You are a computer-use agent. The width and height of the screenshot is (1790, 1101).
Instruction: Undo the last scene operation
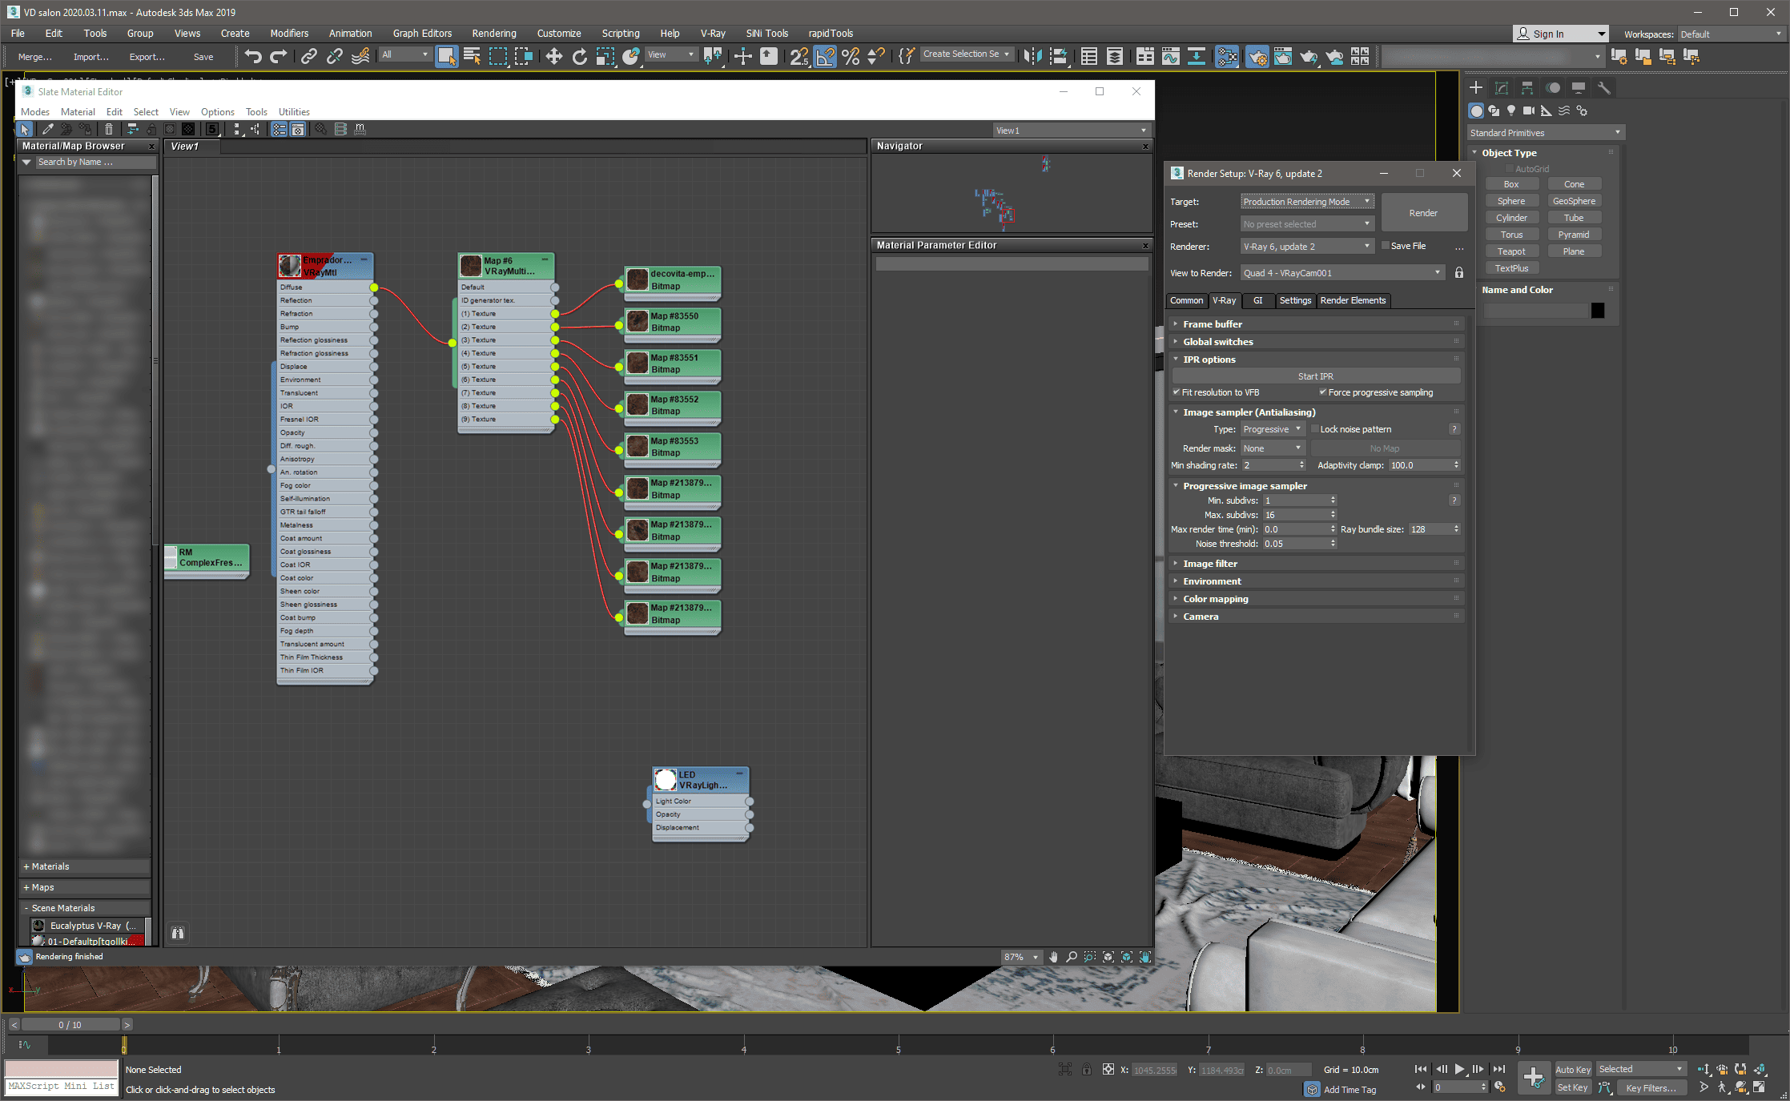coord(253,56)
